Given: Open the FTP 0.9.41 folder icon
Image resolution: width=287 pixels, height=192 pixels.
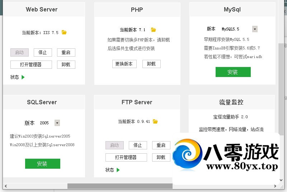Looking at the screenshot, I should coord(155,121).
